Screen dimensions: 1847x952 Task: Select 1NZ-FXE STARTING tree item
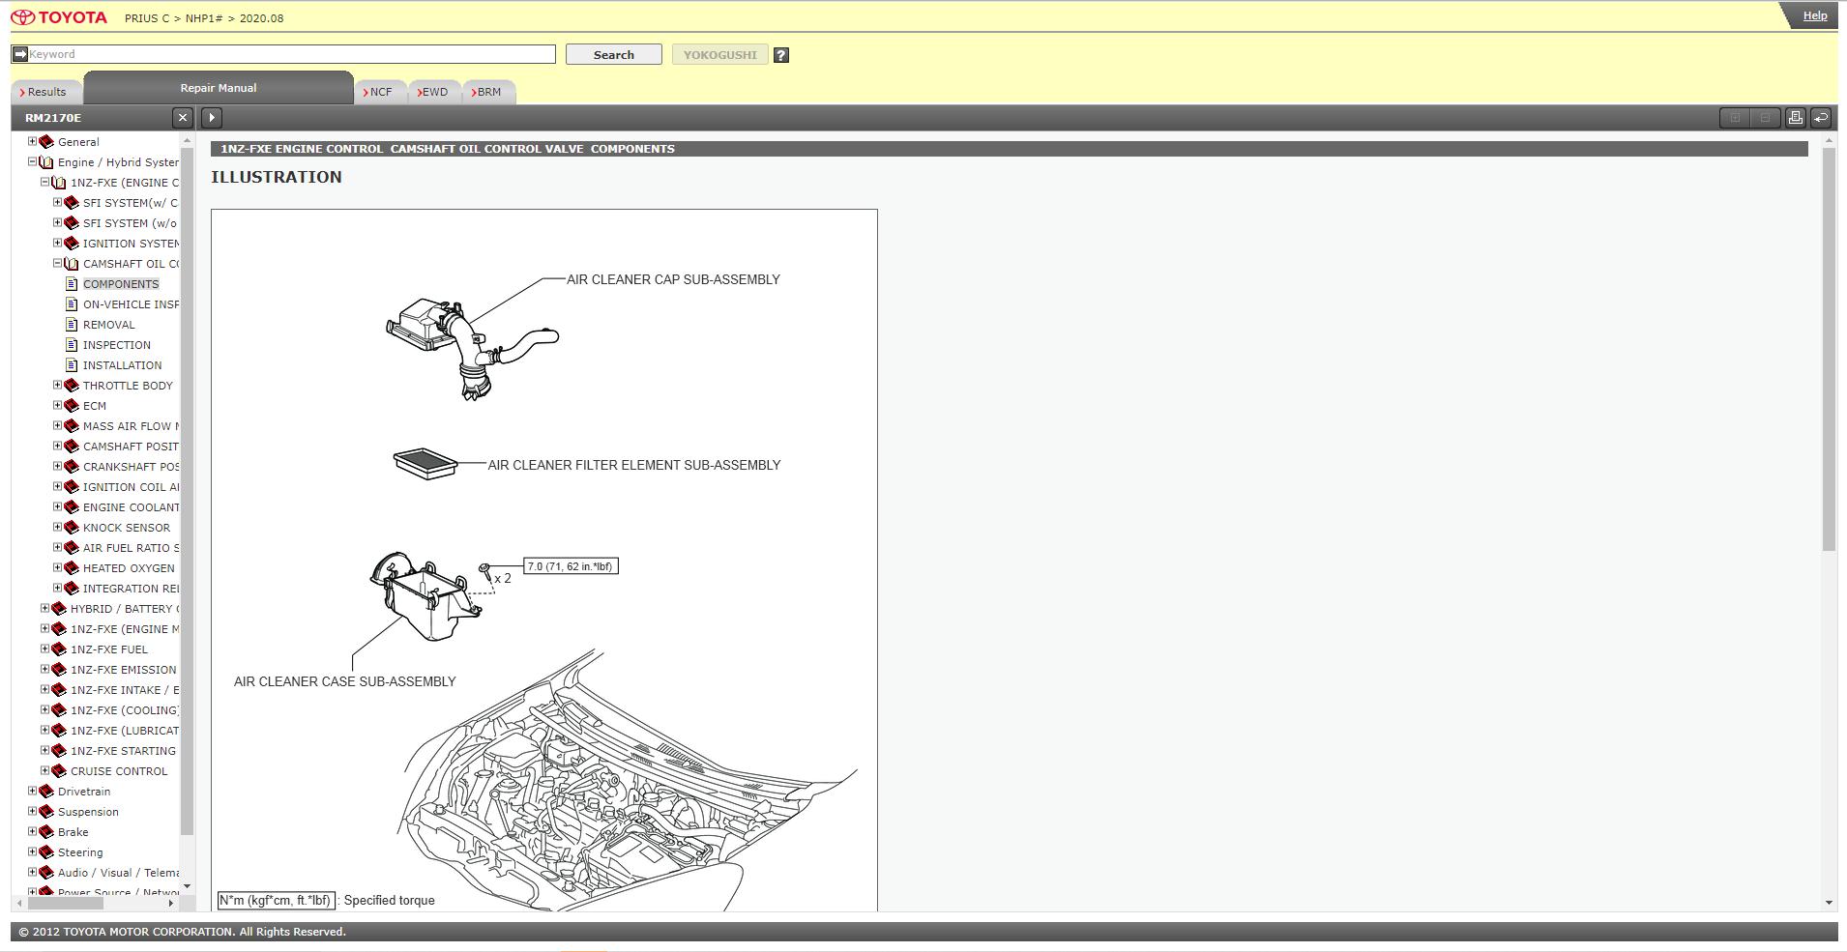click(x=124, y=751)
